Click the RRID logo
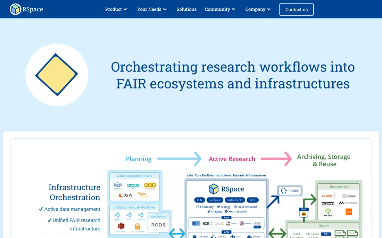 pos(257,223)
